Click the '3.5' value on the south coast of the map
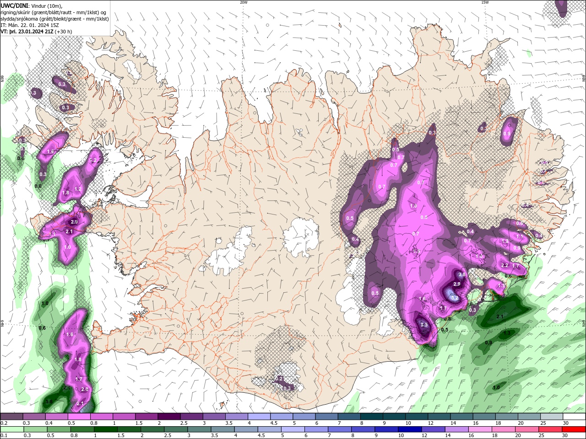 click(x=424, y=325)
